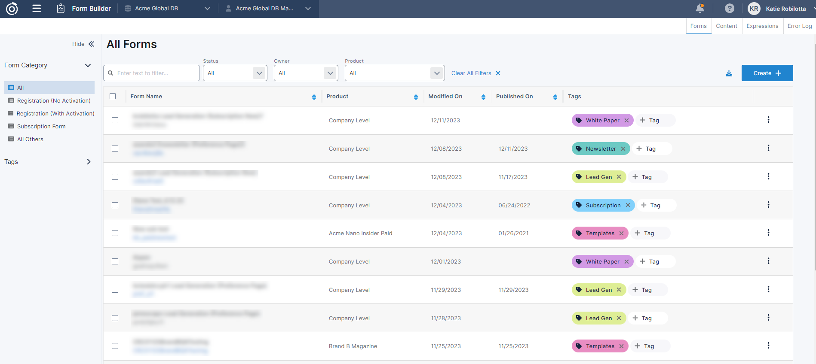Expand the Tags section in sidebar
Screen dimensions: 816x364
[x=89, y=162]
